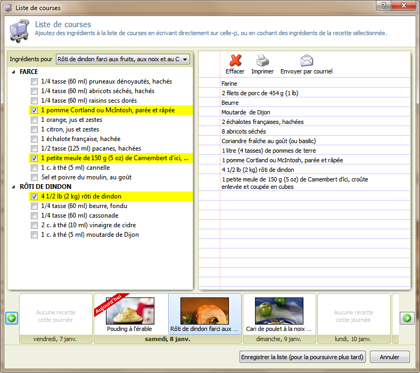Image resolution: width=420 pixels, height=373 pixels.
Task: Check cassonade ingredient checkbox
Action: [34, 215]
